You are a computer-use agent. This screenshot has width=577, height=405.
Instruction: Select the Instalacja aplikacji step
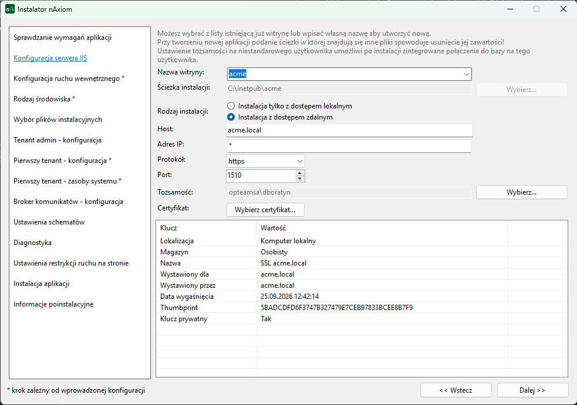point(40,283)
